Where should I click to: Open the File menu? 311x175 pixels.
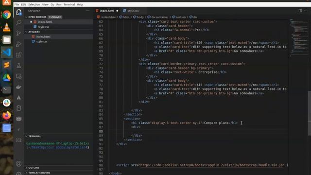[17, 4]
